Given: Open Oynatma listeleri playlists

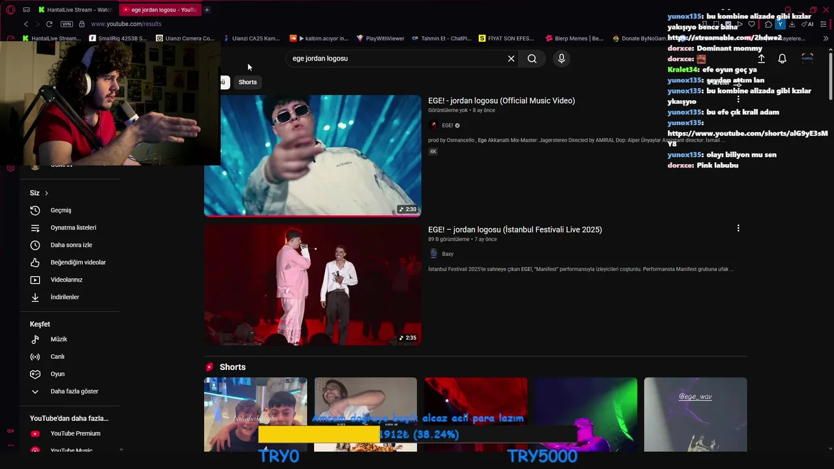Looking at the screenshot, I should point(69,227).
